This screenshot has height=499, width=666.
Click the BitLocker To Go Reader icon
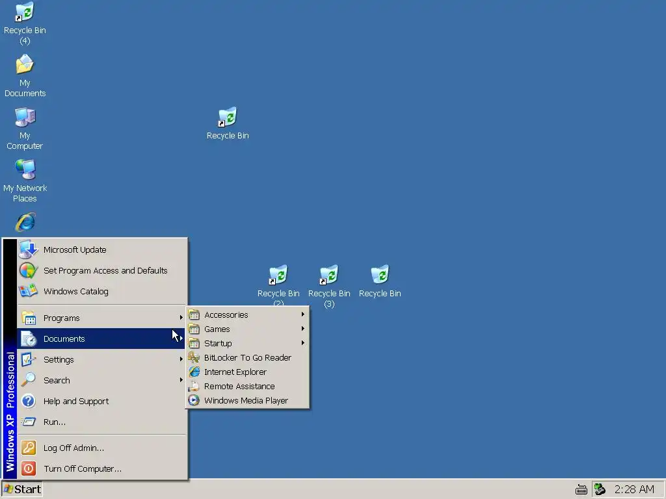[x=194, y=357]
